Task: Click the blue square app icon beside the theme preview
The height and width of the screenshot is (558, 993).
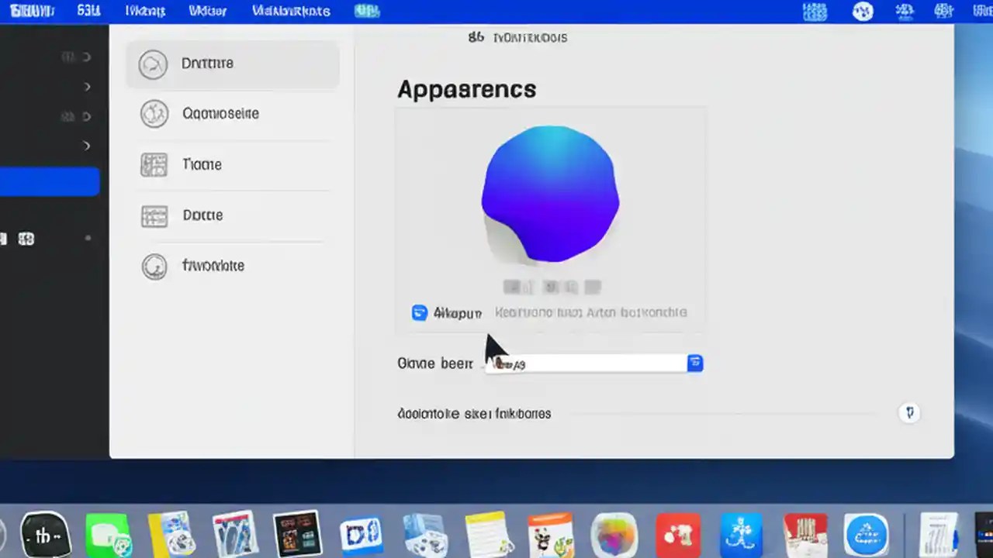Action: 419,312
